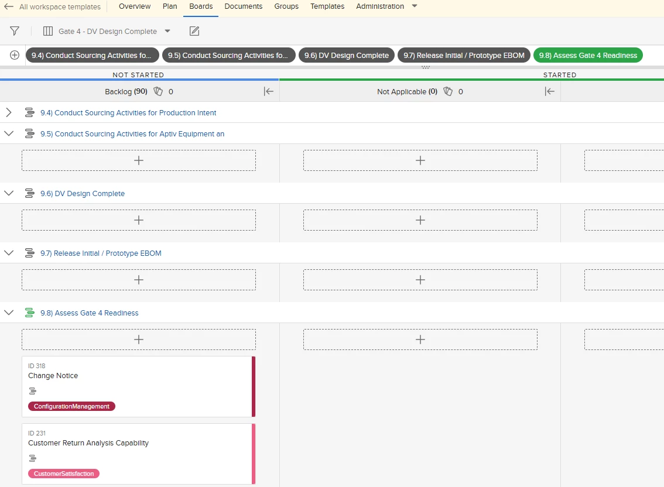664x487 pixels.
Task: Add card to Backlog in 9.8) swimlane
Action: point(138,339)
